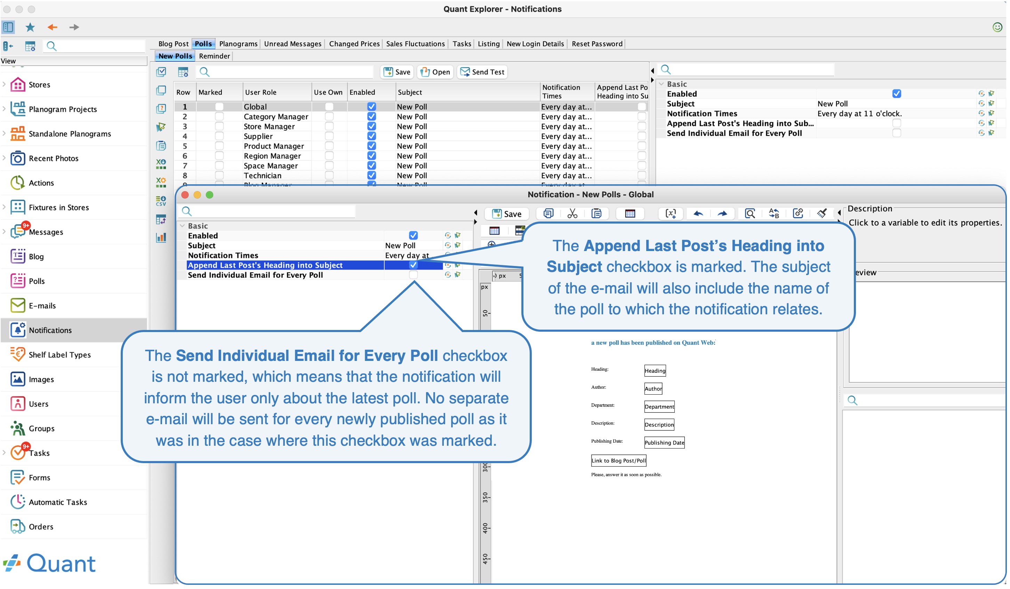Click the favorites star icon in the top toolbar
This screenshot has height=589, width=1010.
[30, 27]
